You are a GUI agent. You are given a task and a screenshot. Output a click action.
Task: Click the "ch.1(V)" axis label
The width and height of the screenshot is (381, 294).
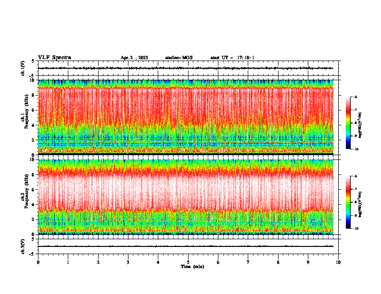(x=23, y=68)
